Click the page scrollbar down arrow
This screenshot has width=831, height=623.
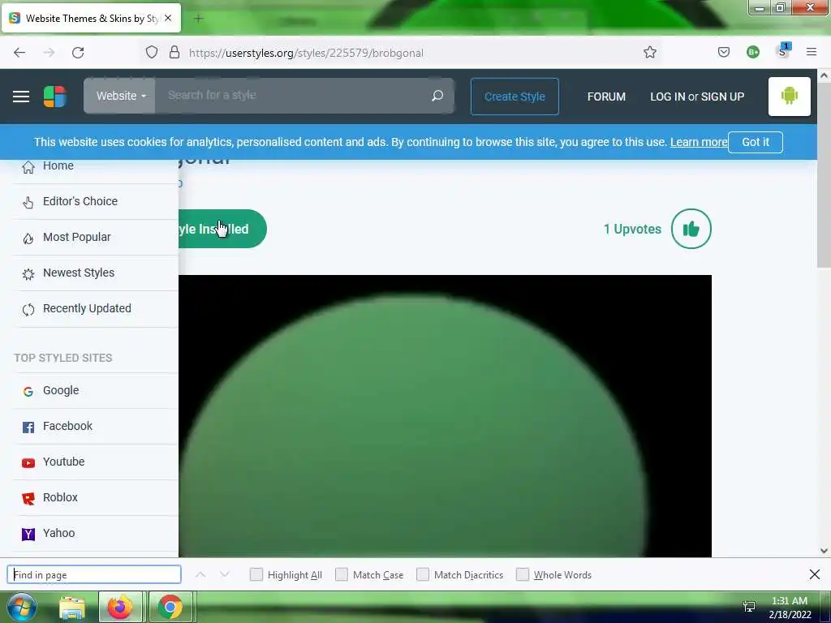click(x=824, y=551)
